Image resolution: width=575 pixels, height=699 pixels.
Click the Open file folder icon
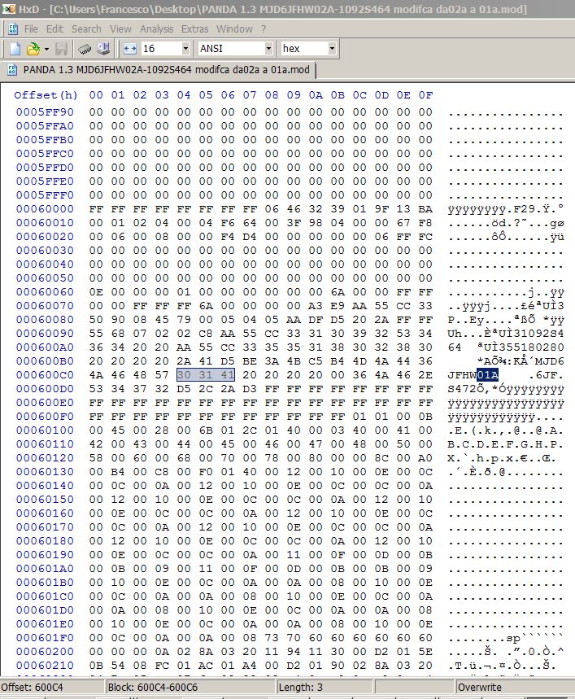(x=33, y=49)
